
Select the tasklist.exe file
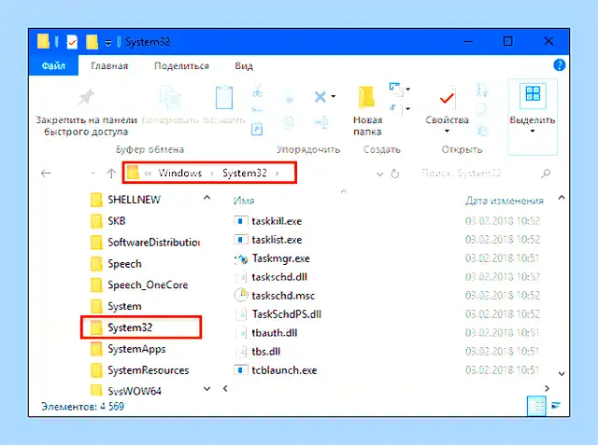pos(268,240)
